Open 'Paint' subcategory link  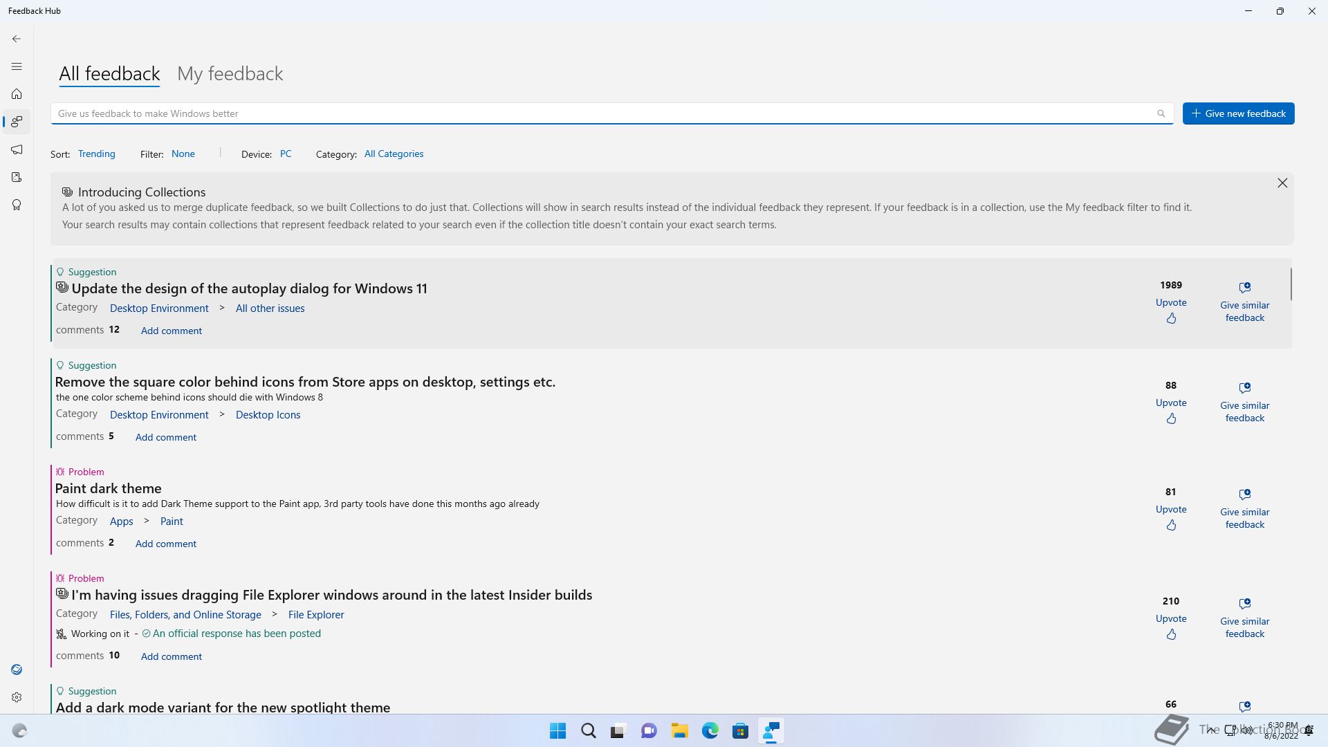172,522
